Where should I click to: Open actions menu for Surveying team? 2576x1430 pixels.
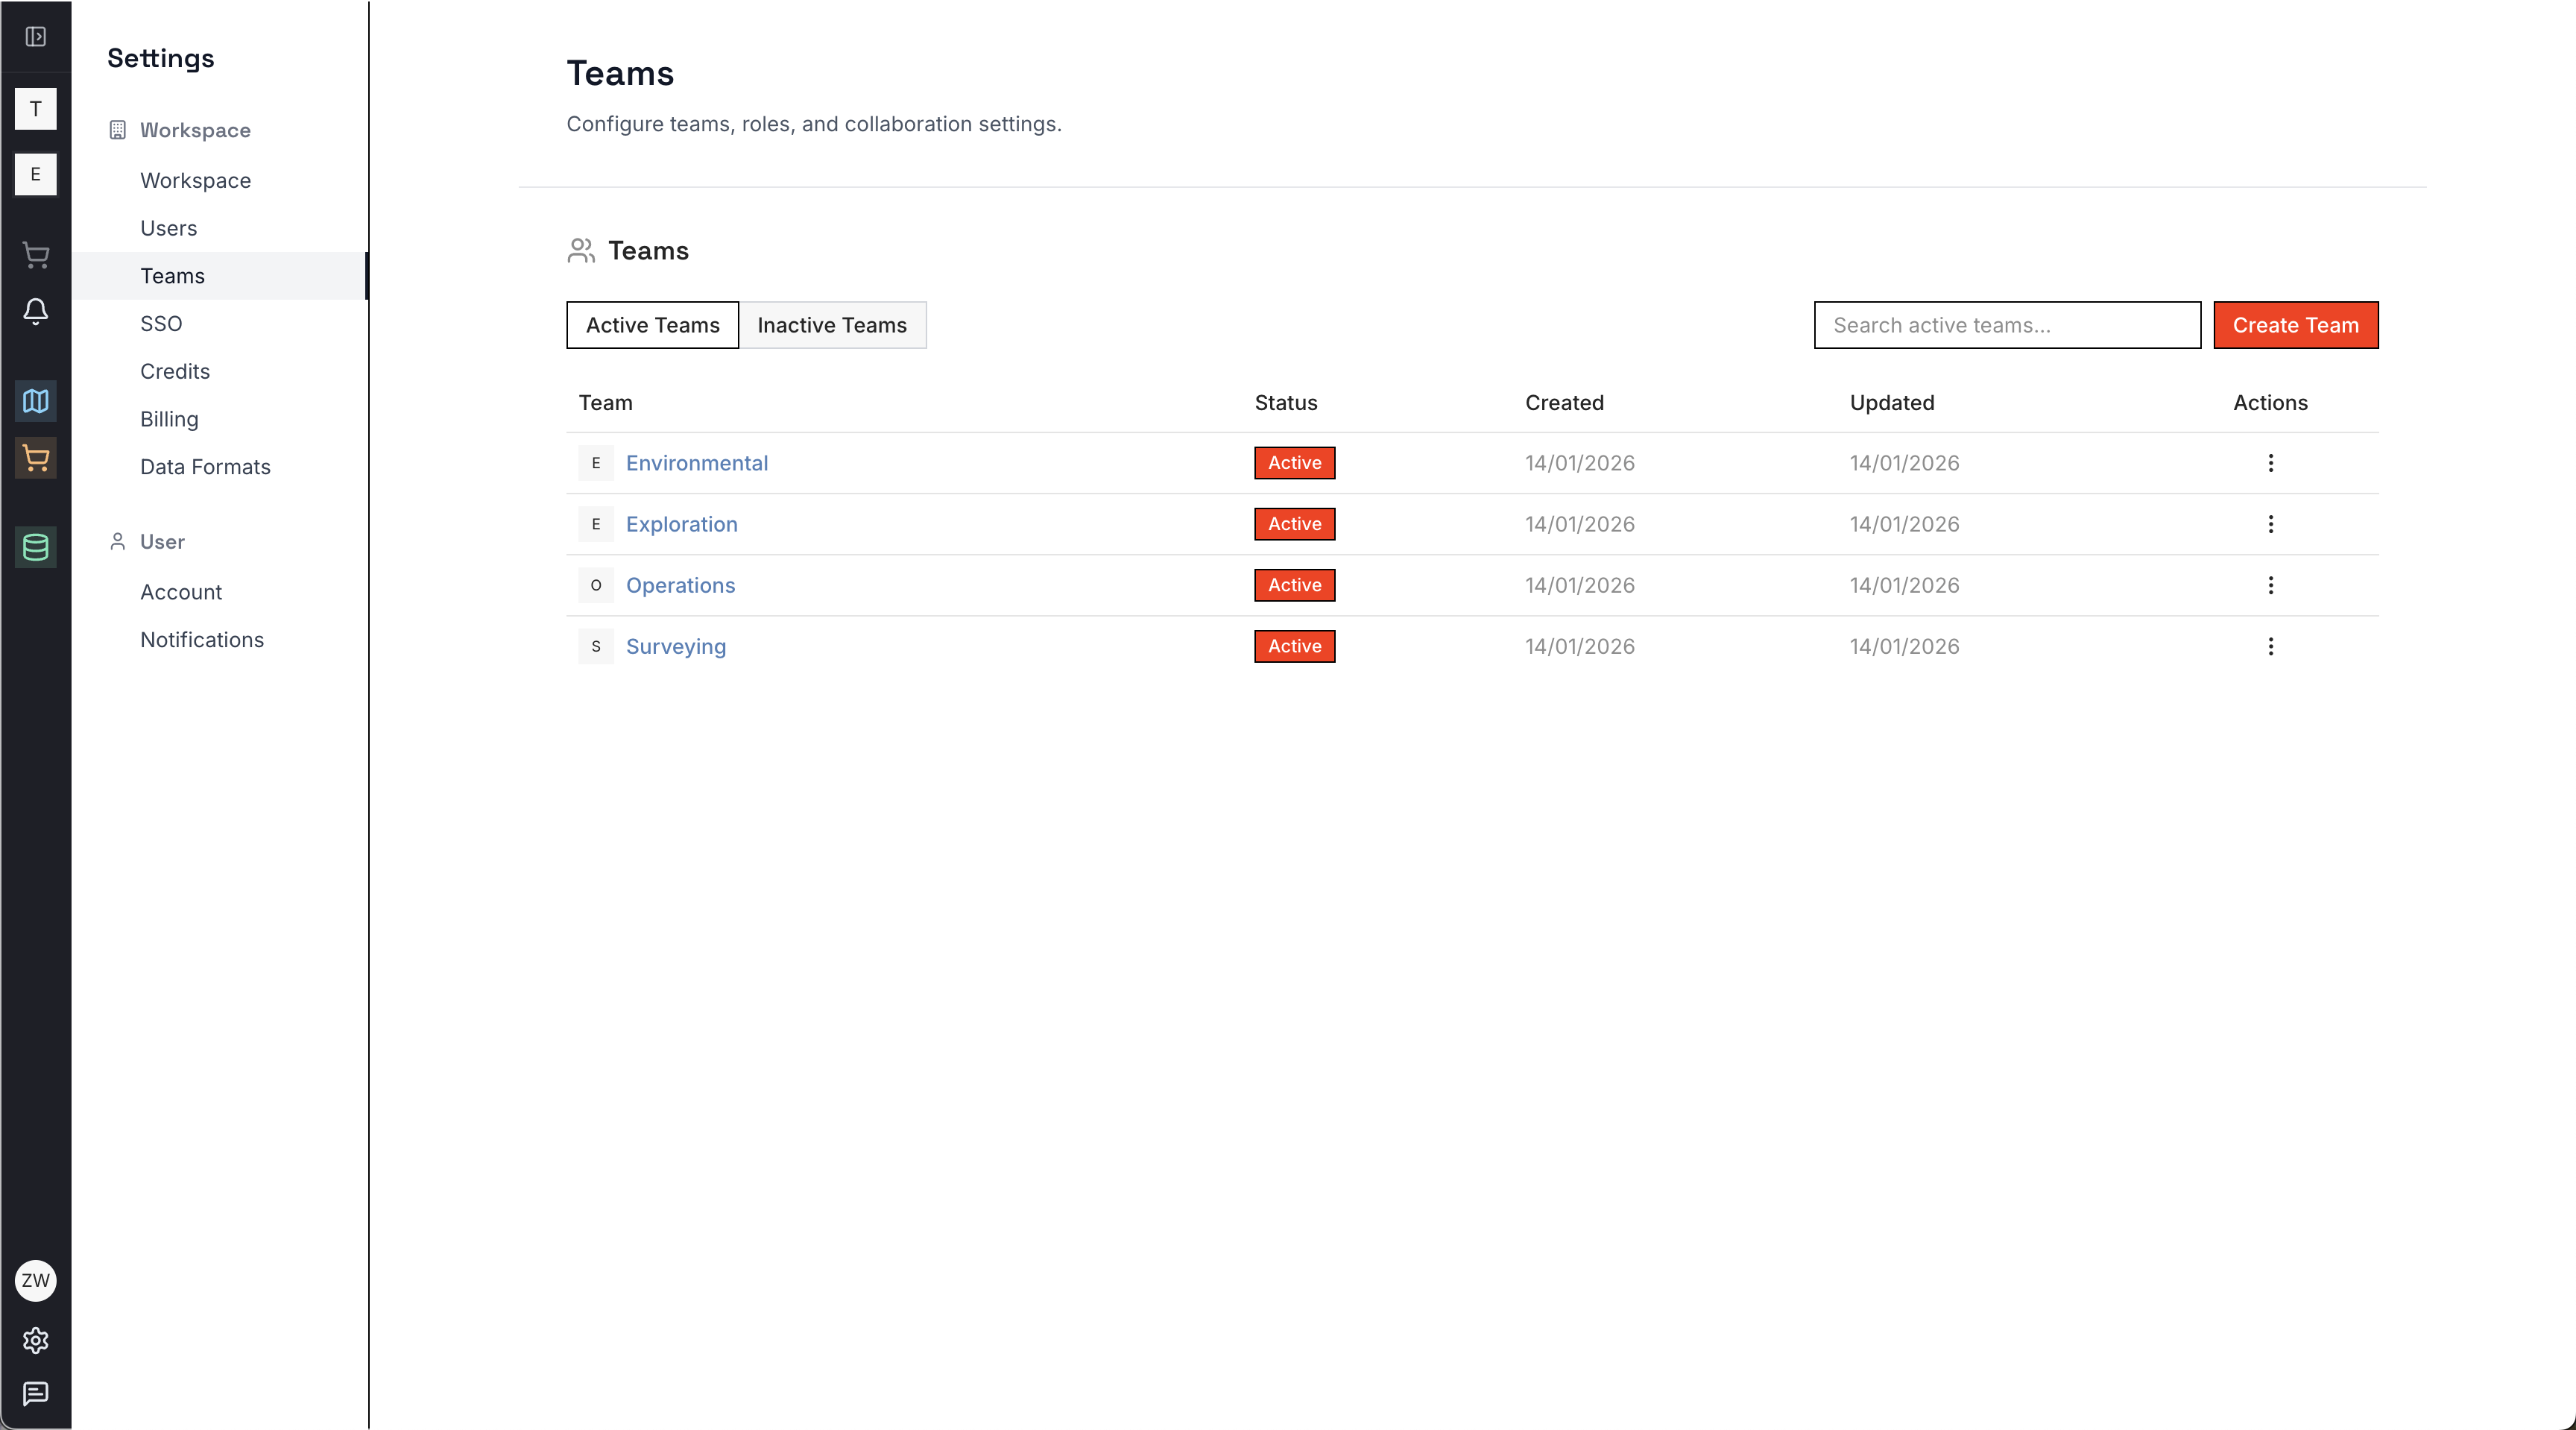click(x=2271, y=646)
